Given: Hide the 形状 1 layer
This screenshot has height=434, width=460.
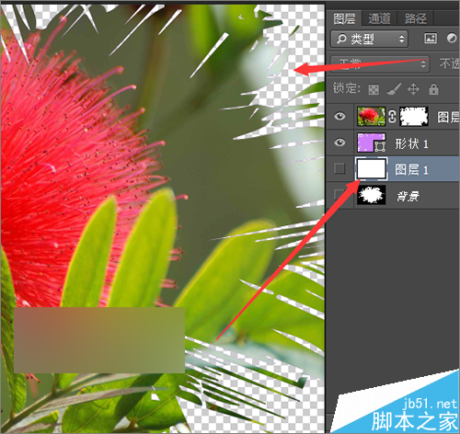Looking at the screenshot, I should click(339, 143).
